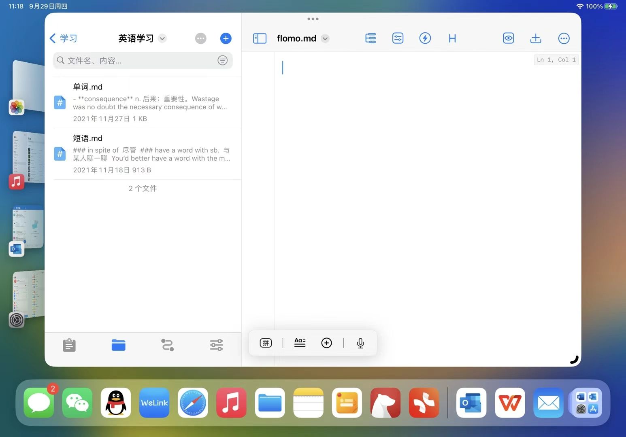
Task: Click the export download icon
Action: [535, 38]
